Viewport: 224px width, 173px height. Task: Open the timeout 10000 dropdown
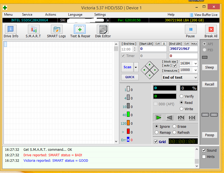coord(196,70)
